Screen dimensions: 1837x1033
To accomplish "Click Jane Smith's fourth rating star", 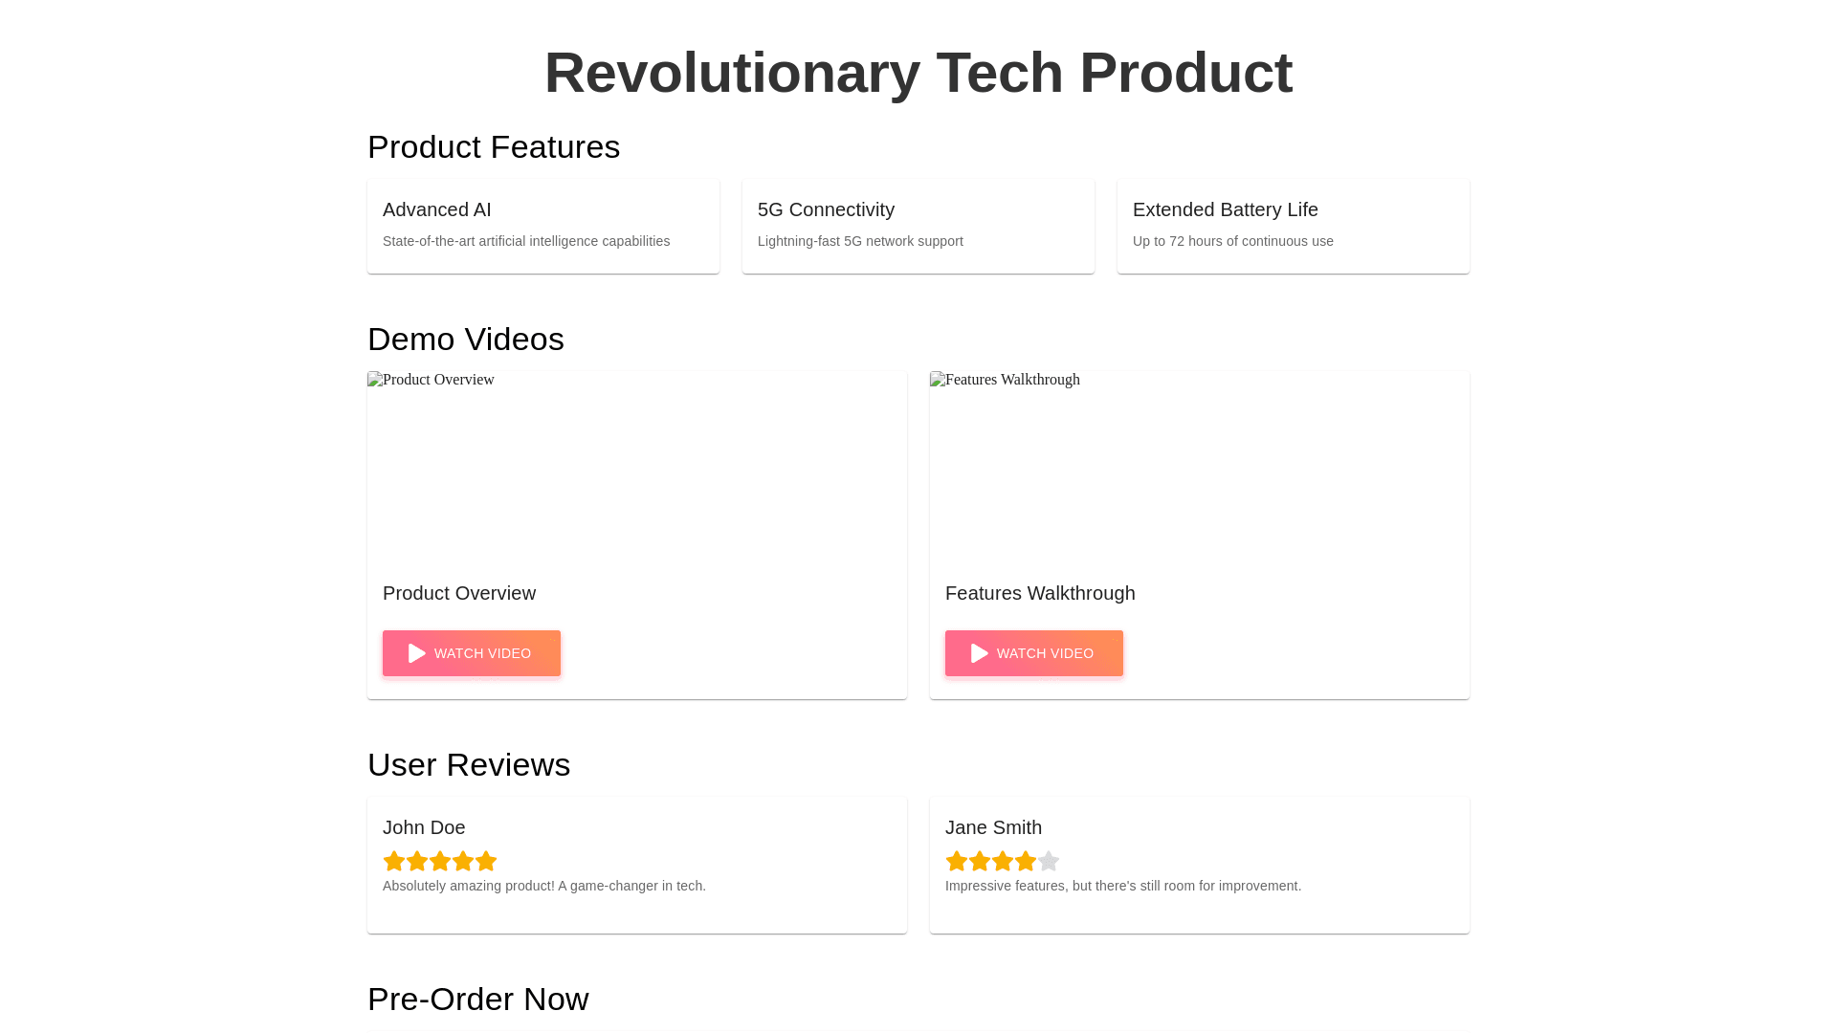I will point(1026,861).
